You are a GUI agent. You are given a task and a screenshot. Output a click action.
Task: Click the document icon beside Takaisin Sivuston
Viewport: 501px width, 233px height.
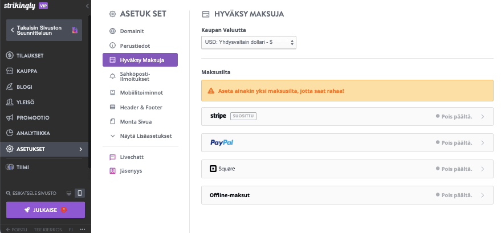click(x=75, y=30)
